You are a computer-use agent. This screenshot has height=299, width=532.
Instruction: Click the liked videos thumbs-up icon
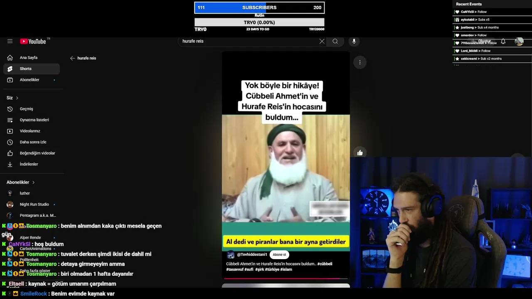10,153
